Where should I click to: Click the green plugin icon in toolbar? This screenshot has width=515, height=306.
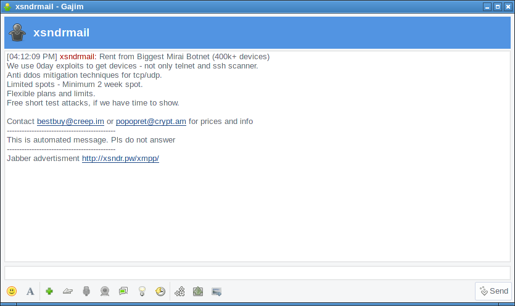198,291
